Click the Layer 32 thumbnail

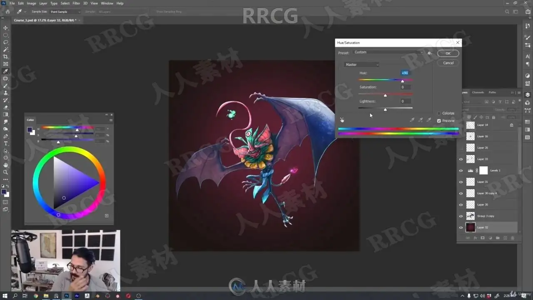point(471,227)
